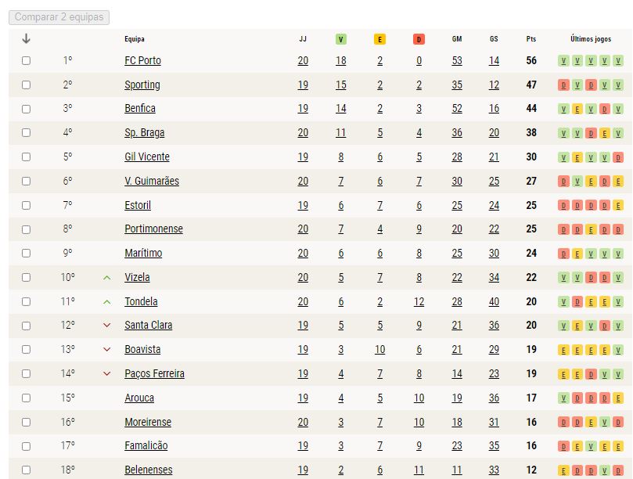Check the box next to Belenenses

(x=27, y=470)
